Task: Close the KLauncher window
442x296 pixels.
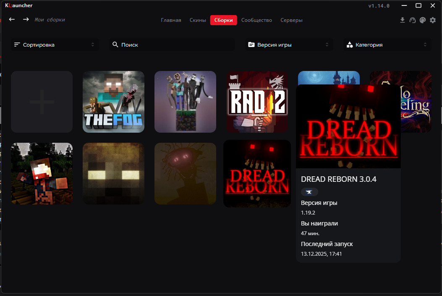Action: (x=433, y=5)
